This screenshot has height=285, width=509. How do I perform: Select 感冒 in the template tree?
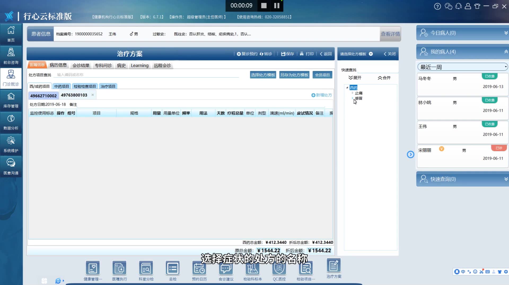359,98
